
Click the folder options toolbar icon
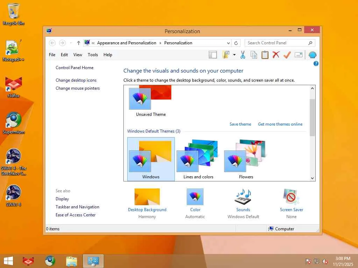[226, 55]
